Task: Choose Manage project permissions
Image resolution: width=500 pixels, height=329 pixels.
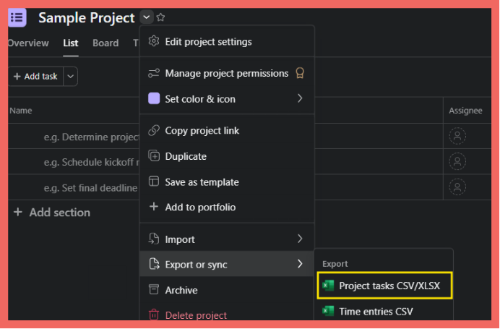Action: click(x=226, y=73)
